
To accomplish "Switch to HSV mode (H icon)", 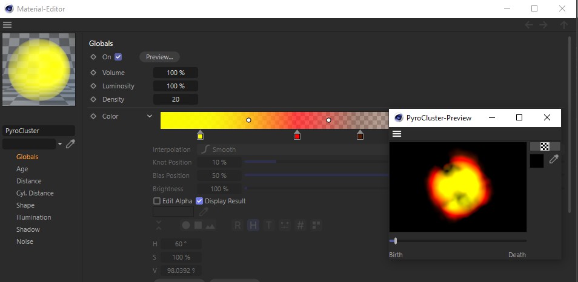I will [253, 225].
